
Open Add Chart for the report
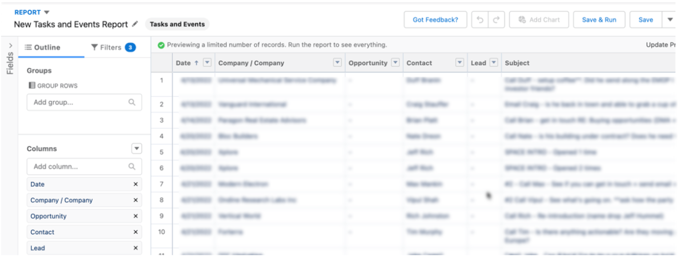[x=539, y=20]
